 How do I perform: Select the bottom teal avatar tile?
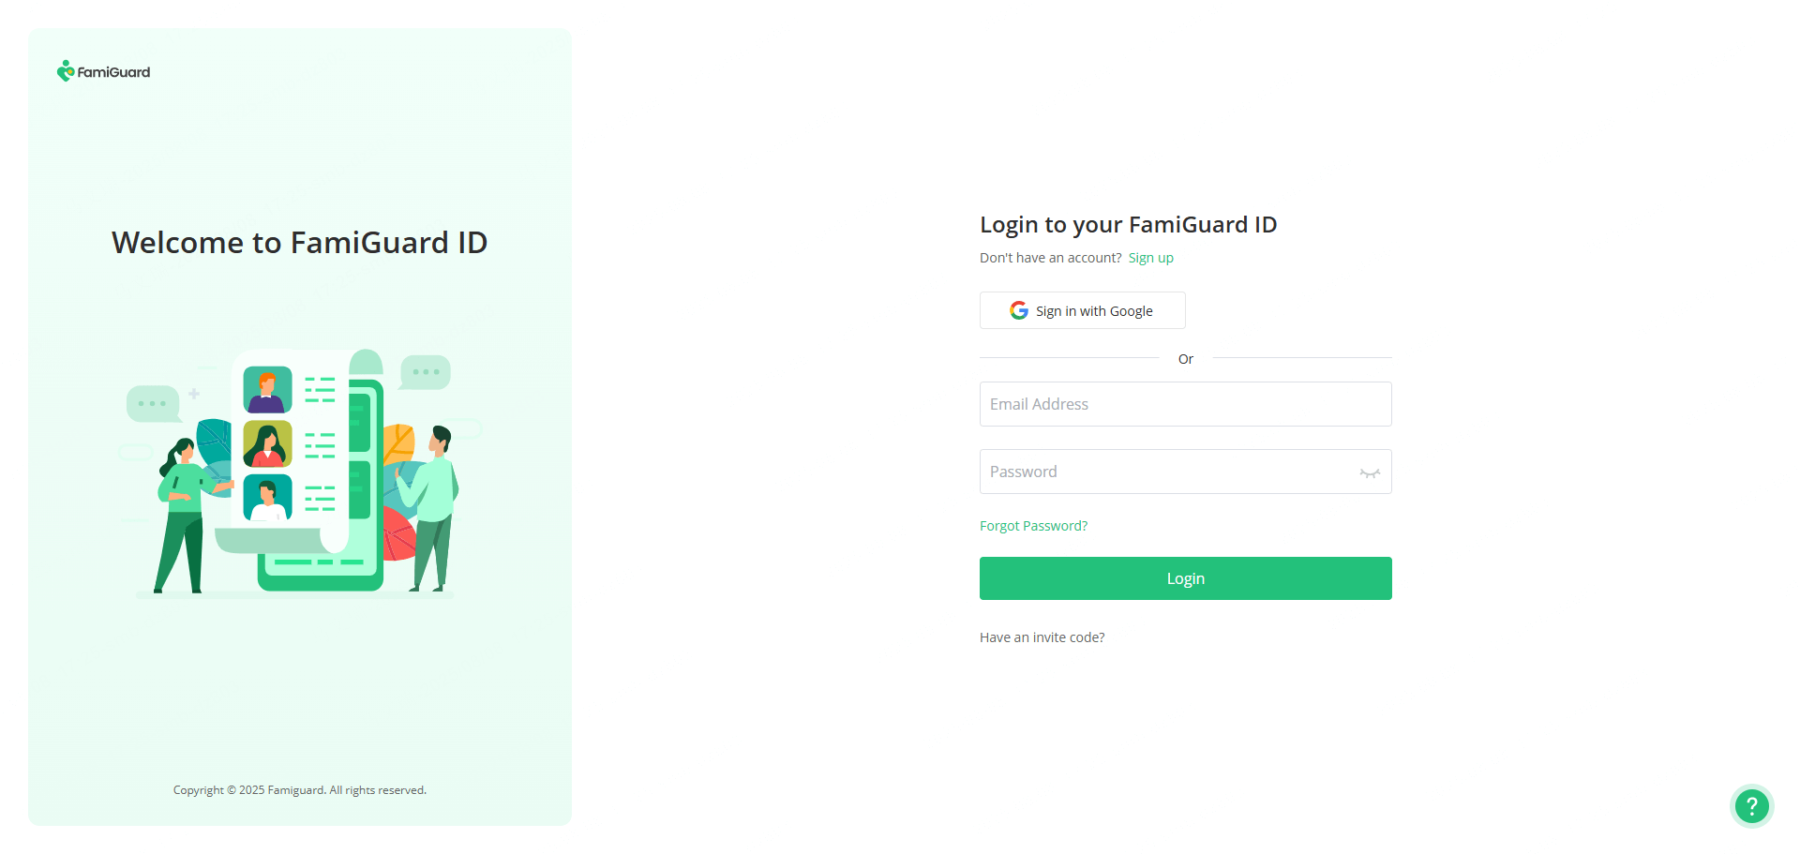point(267,498)
